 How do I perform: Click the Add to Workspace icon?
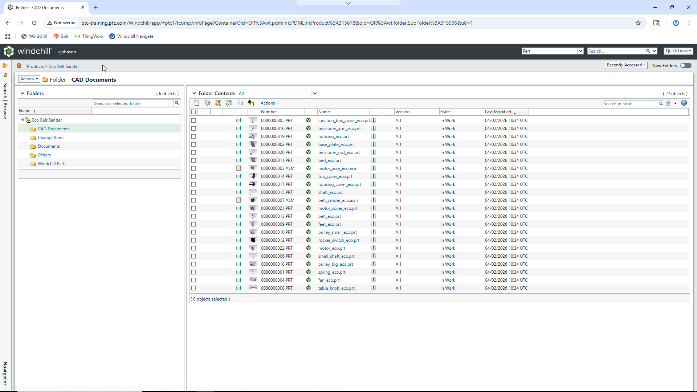click(x=251, y=103)
